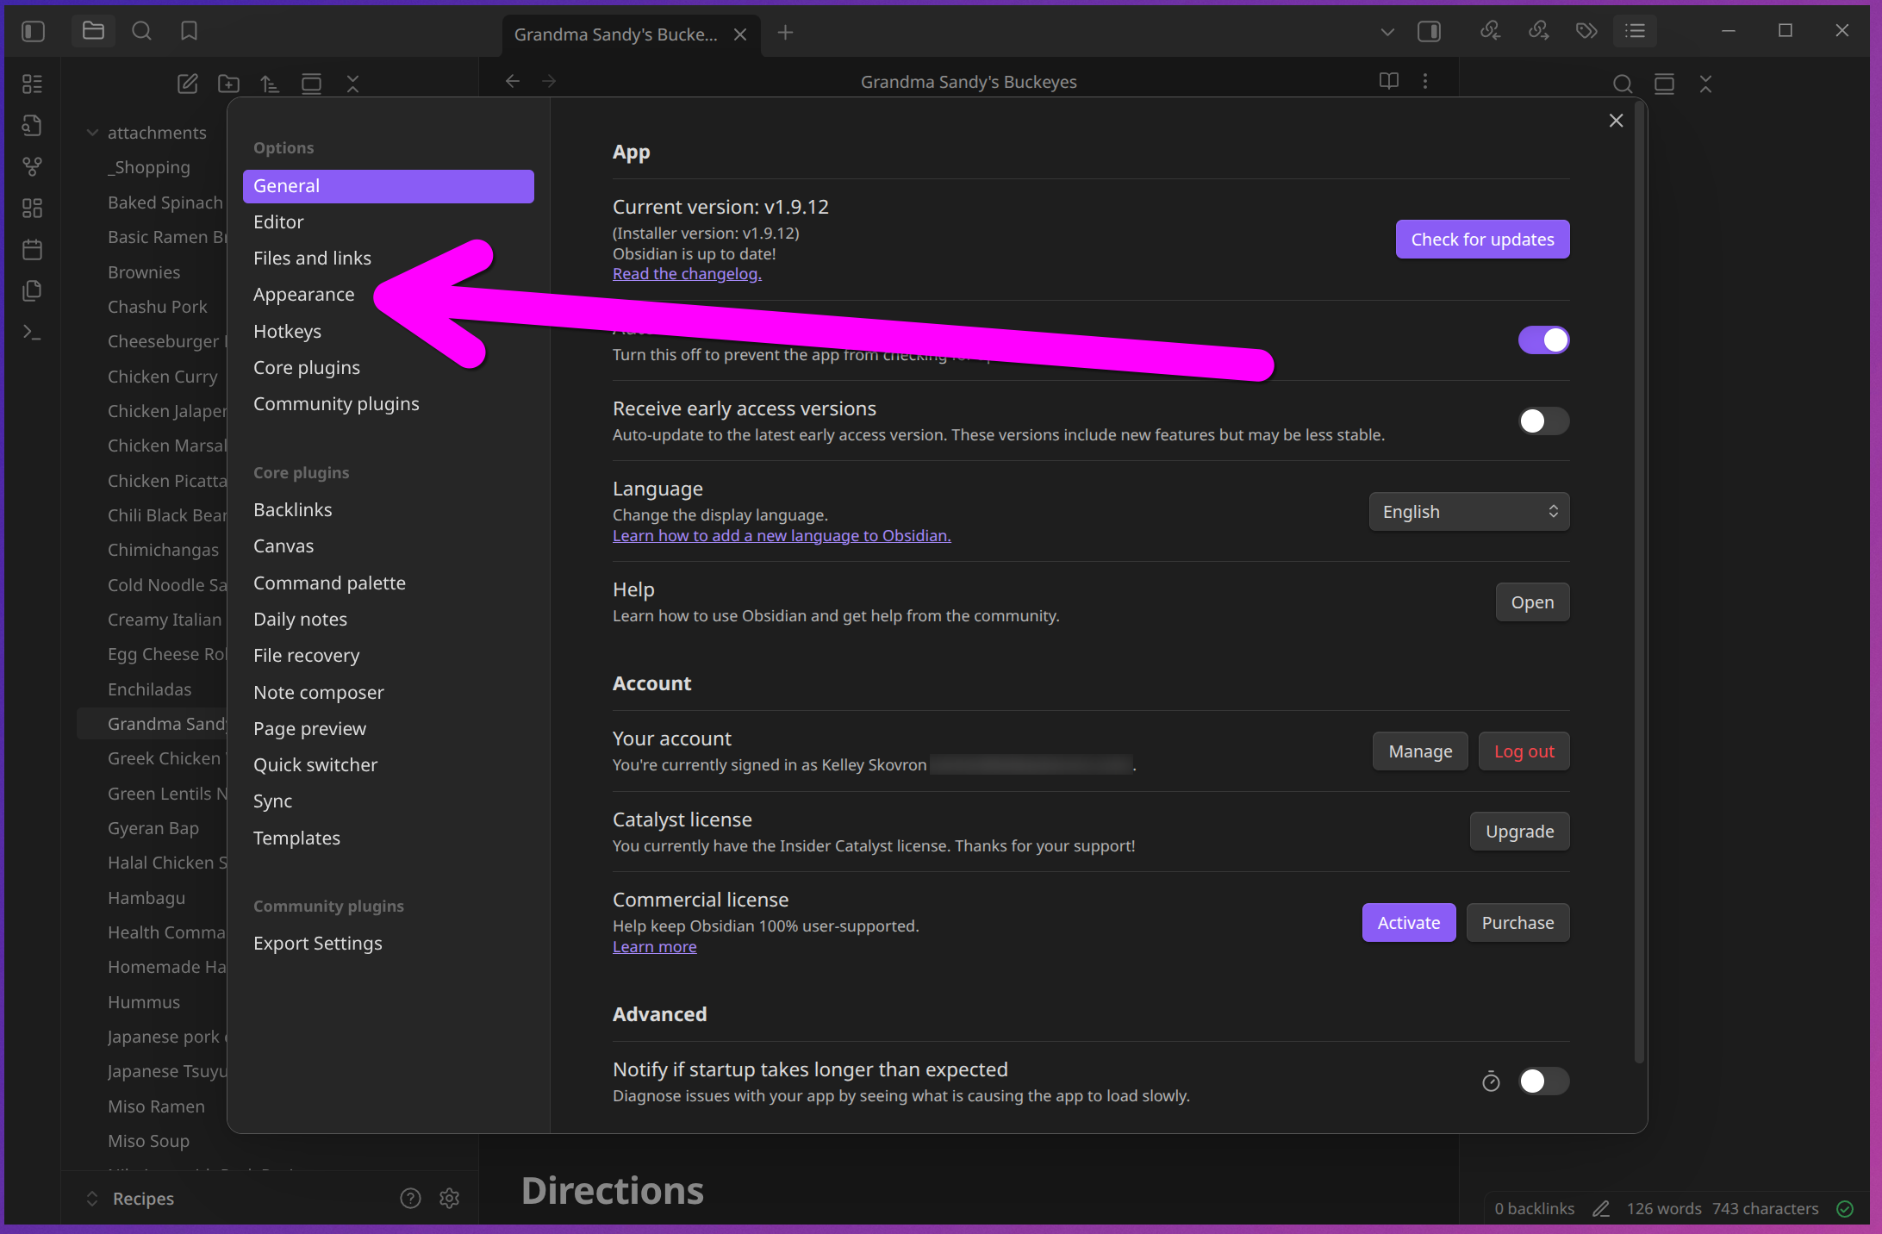The width and height of the screenshot is (1882, 1234).
Task: Click the new note icon
Action: 187,84
